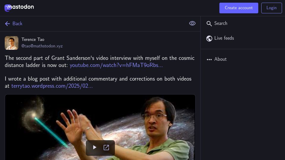The width and height of the screenshot is (285, 160).
Task: Open Terence Tao's avatar picture
Action: [12, 43]
